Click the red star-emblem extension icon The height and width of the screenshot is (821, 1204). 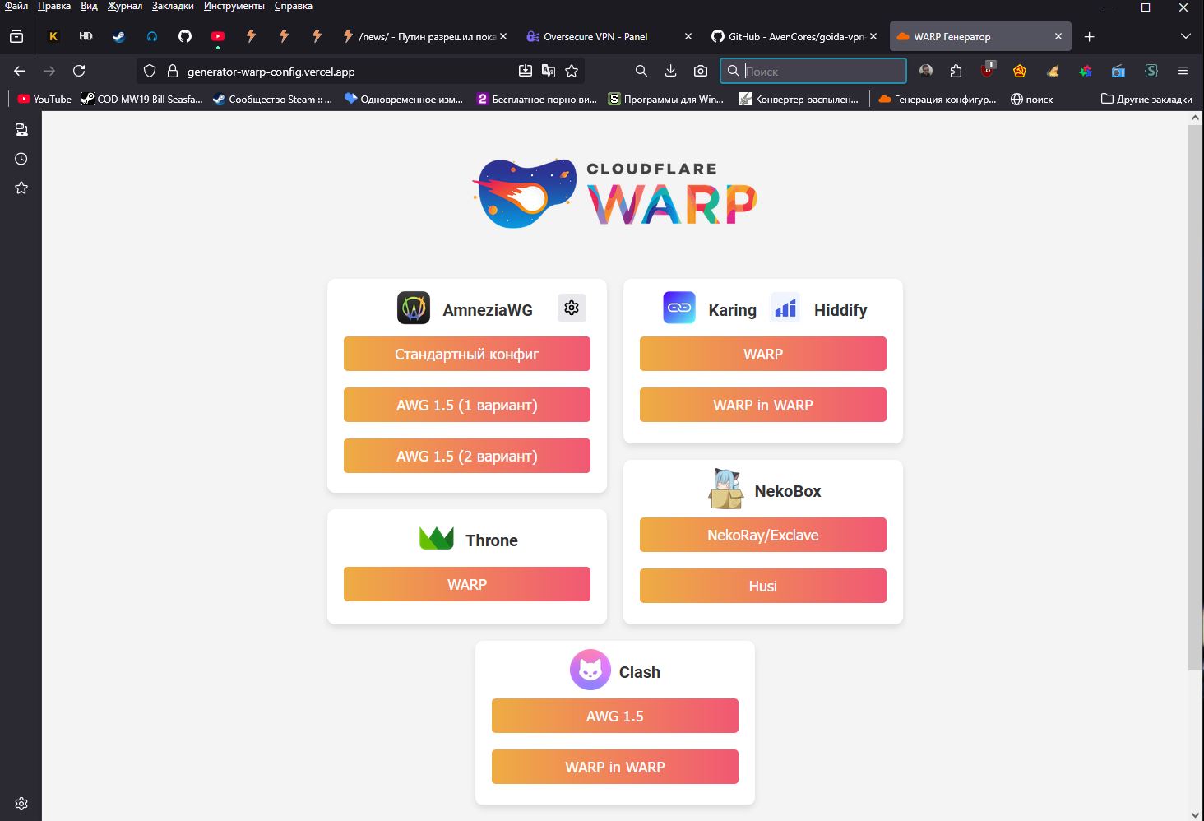[1020, 71]
